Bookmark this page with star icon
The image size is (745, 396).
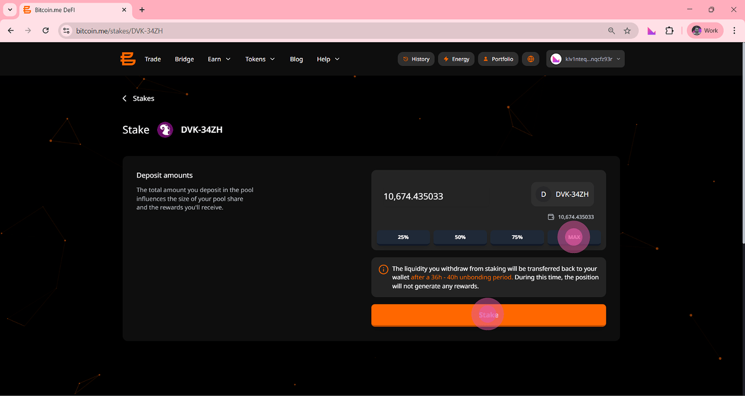(627, 31)
